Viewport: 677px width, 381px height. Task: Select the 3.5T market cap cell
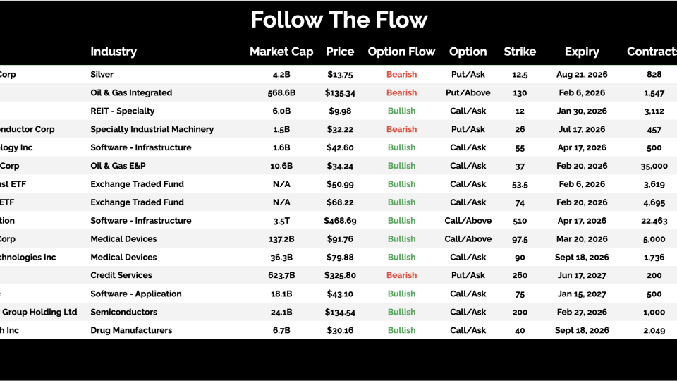click(281, 221)
